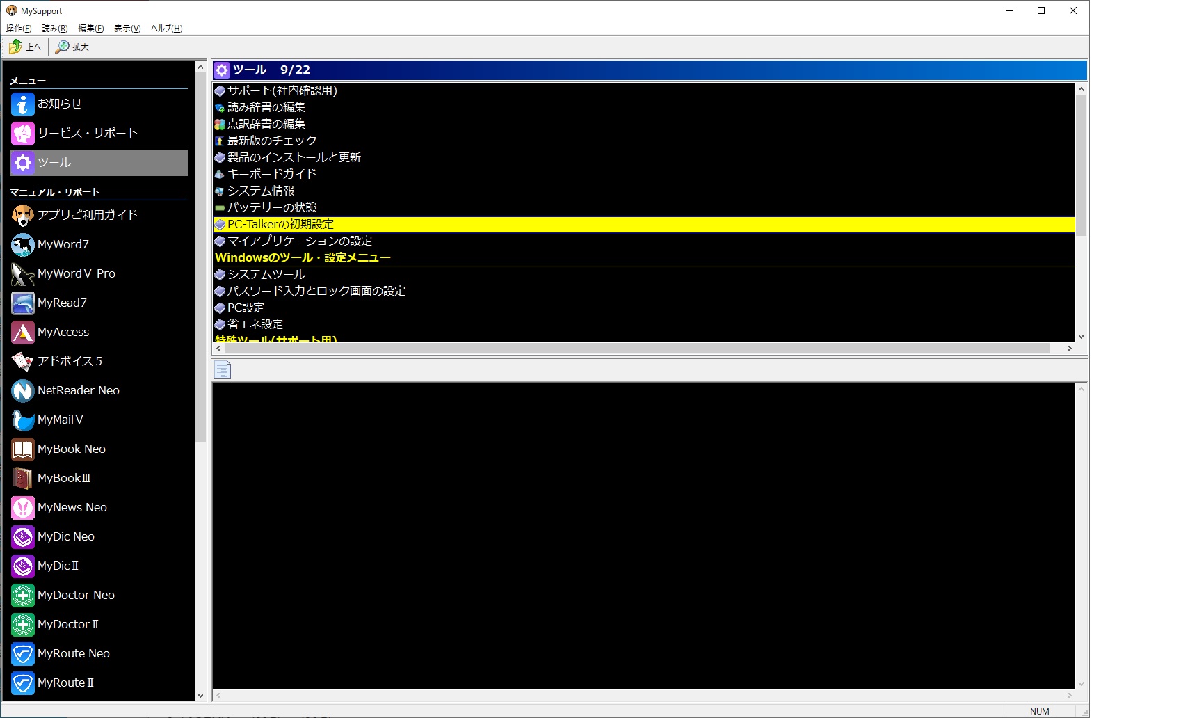Click the 上へ toolbar button
This screenshot has height=718, width=1181.
coord(25,47)
